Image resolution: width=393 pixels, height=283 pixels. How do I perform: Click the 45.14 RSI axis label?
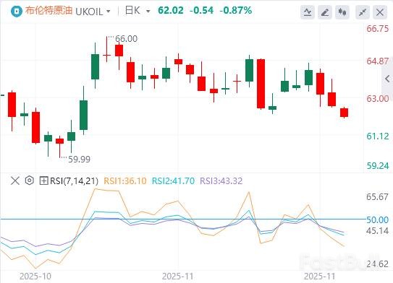[377, 230]
